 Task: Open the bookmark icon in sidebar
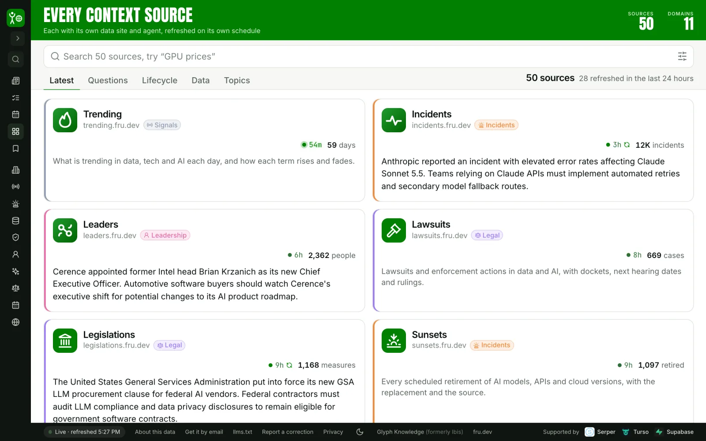pyautogui.click(x=15, y=149)
